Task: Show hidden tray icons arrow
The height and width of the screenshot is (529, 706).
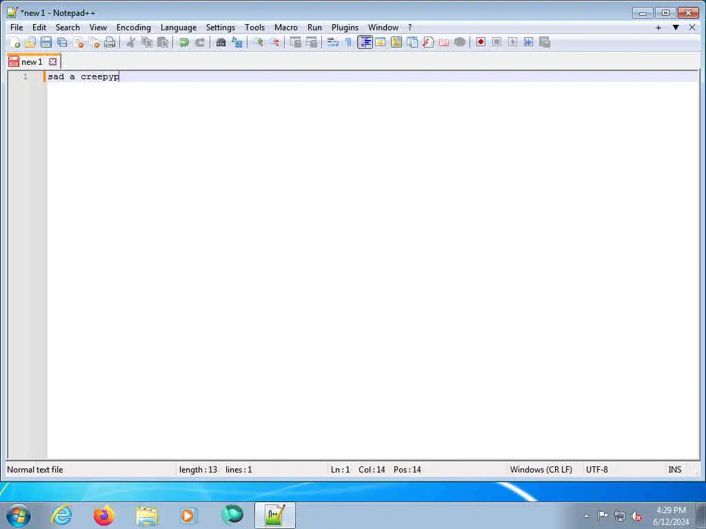Action: pyautogui.click(x=586, y=516)
